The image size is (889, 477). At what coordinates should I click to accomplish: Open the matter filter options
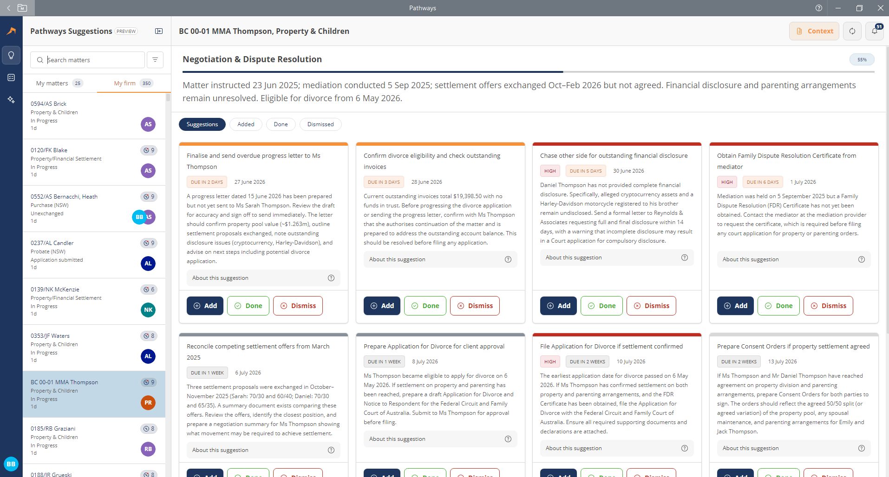click(155, 60)
